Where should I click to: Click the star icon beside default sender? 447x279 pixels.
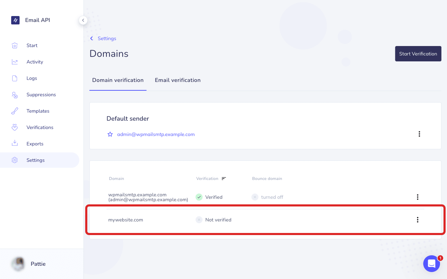point(110,134)
